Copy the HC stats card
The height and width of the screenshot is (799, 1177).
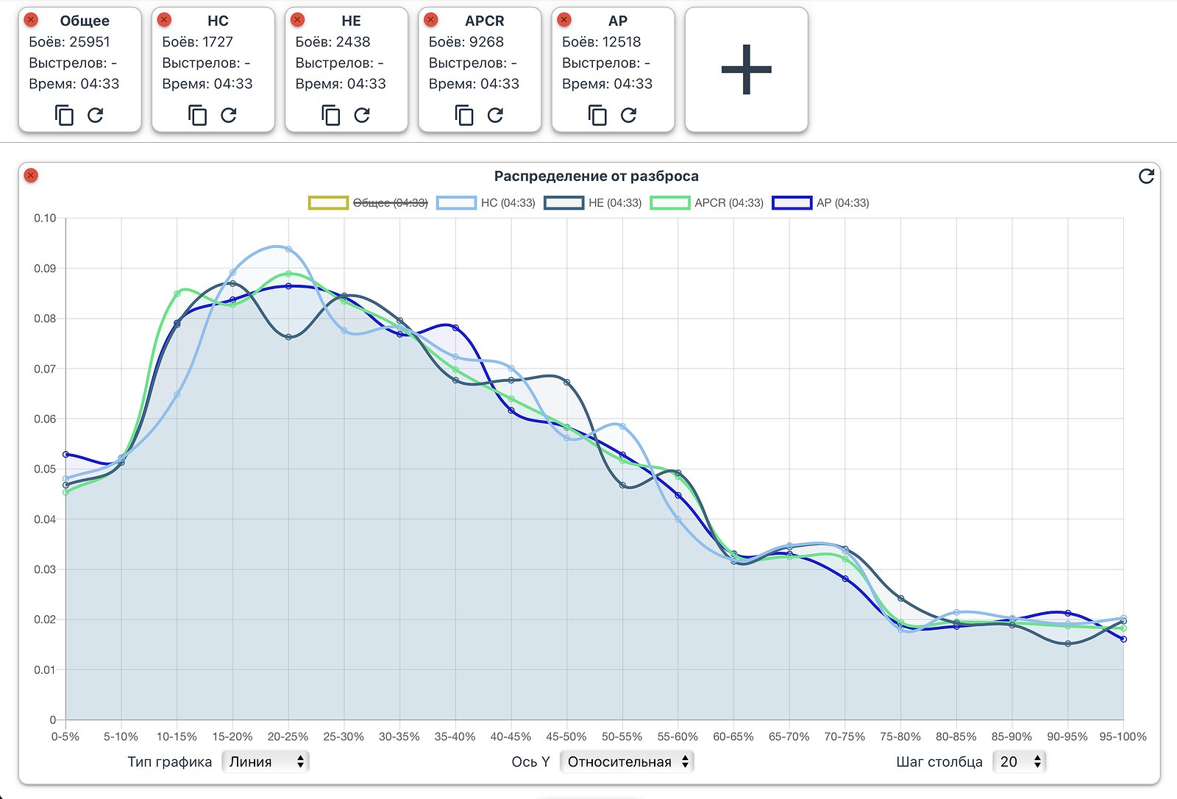pyautogui.click(x=198, y=116)
